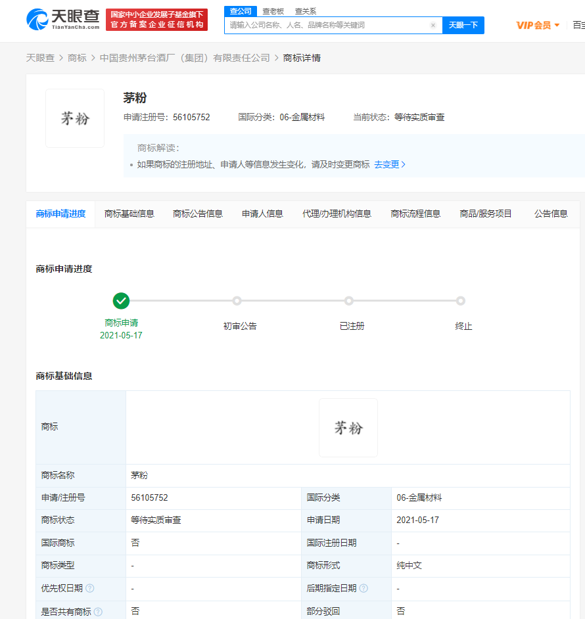
Task: Click the TianYanCha logo
Action: click(x=63, y=19)
